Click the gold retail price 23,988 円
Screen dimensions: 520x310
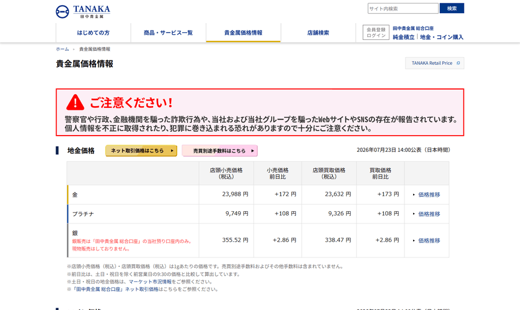click(235, 194)
